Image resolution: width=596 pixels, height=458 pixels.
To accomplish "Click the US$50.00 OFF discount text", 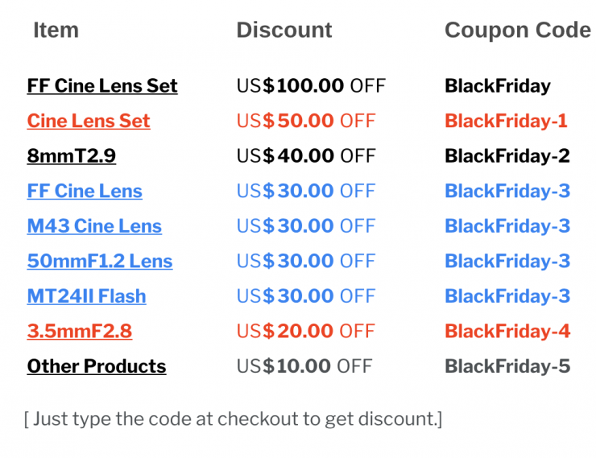I will point(306,122).
